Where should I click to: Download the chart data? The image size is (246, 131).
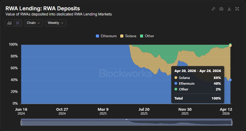[x=229, y=9]
